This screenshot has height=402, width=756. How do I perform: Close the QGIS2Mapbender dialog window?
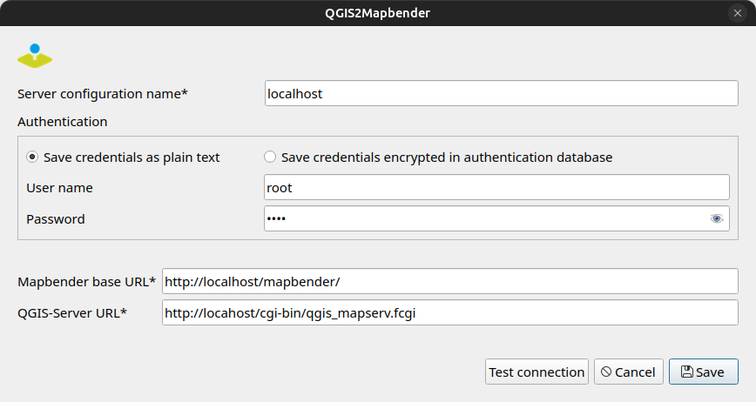pos(738,13)
